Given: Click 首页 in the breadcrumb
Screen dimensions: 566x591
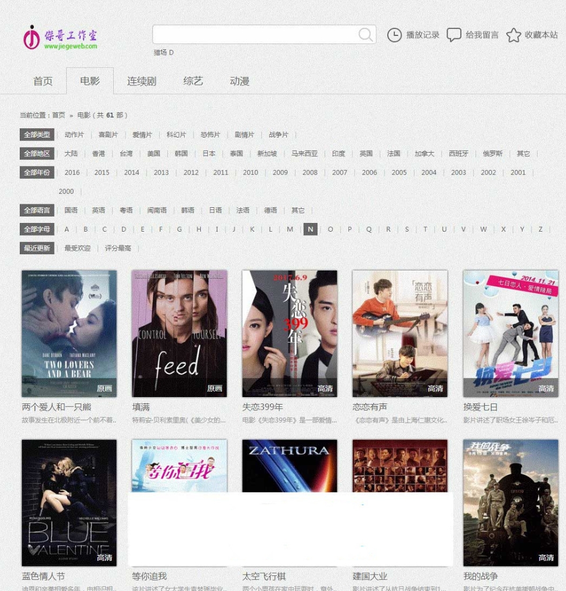Looking at the screenshot, I should click(59, 115).
